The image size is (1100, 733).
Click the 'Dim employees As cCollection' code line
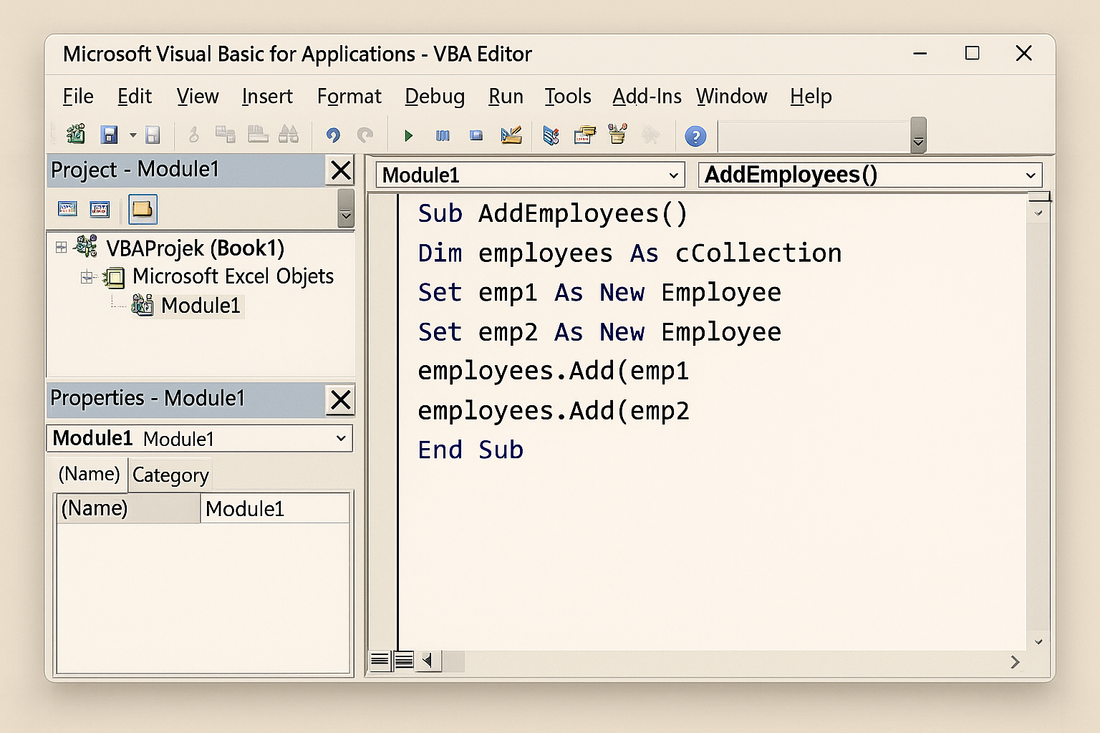coord(630,253)
